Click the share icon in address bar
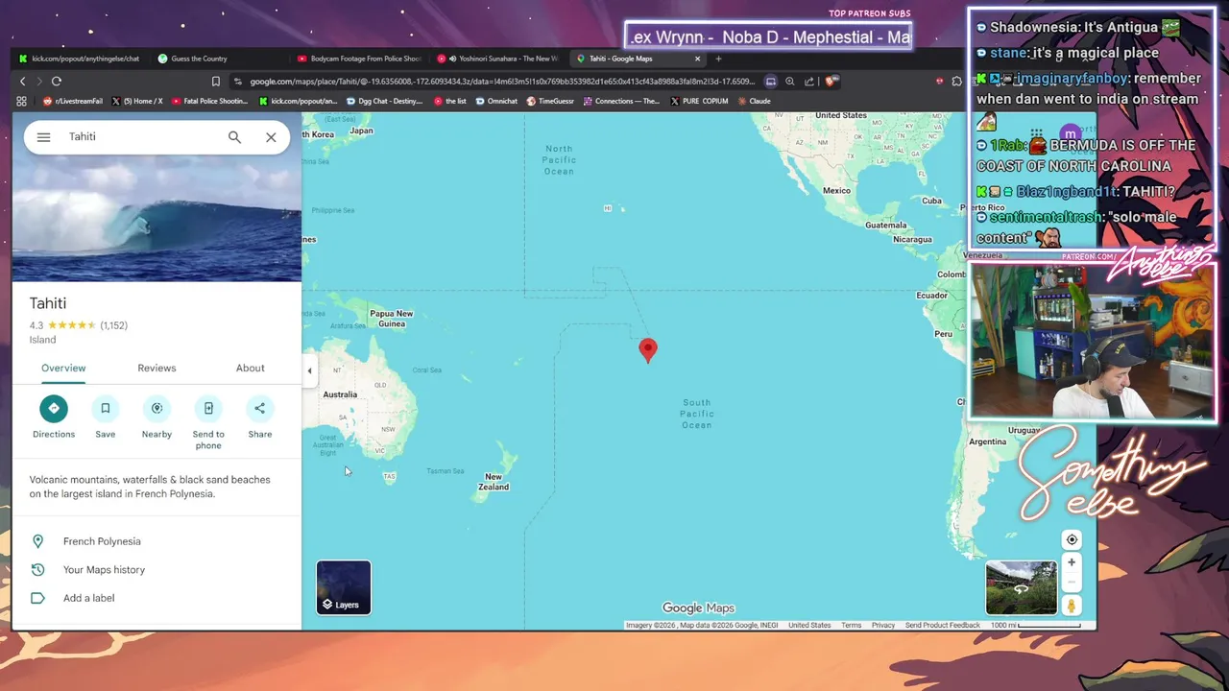This screenshot has width=1229, height=691. (x=809, y=82)
